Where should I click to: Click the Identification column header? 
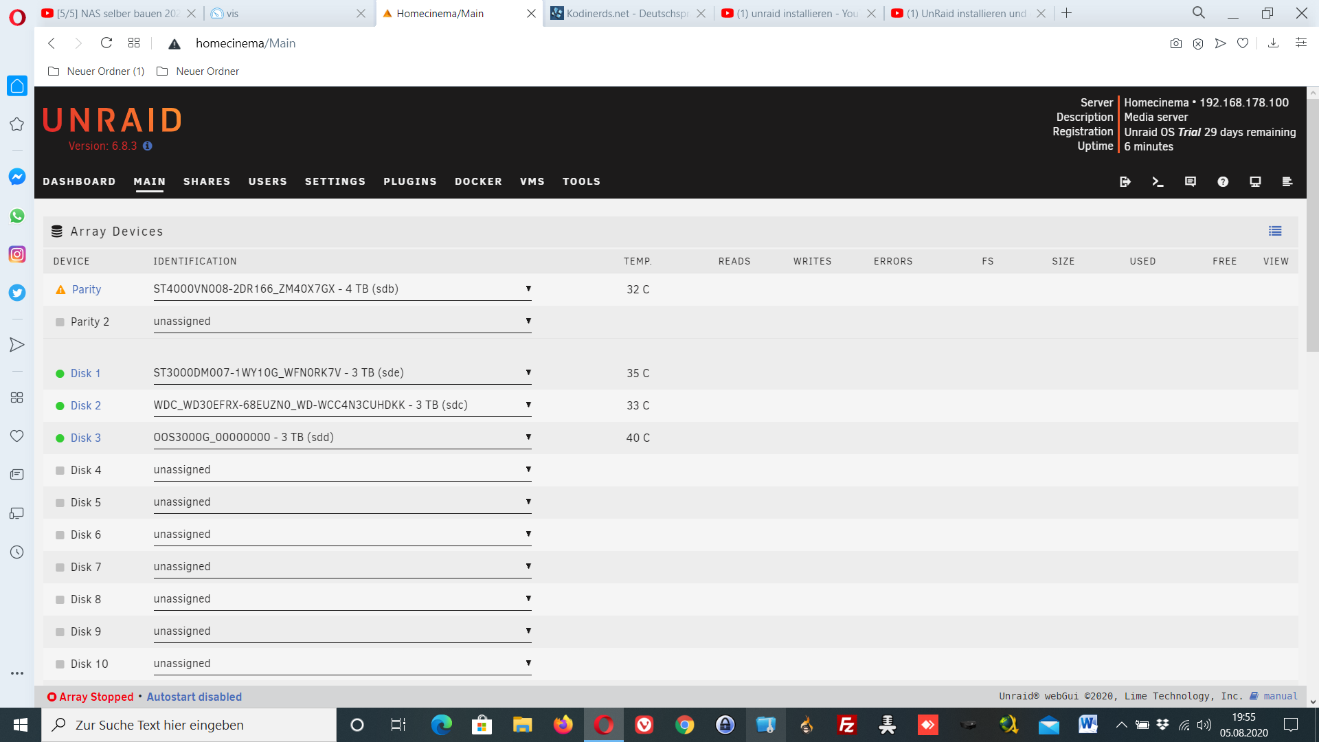195,262
